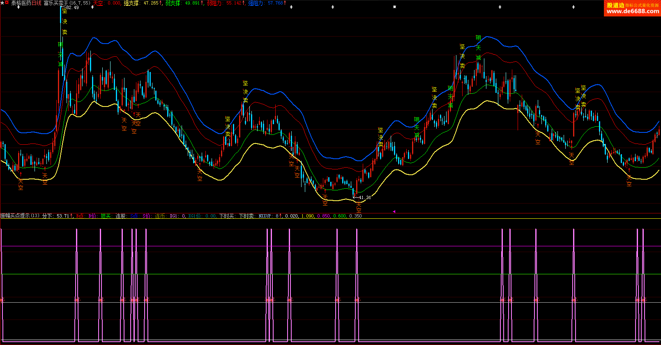661x345 pixels.
Task: Select the 泰格医药 stock name
Action: pyautogui.click(x=21, y=3)
